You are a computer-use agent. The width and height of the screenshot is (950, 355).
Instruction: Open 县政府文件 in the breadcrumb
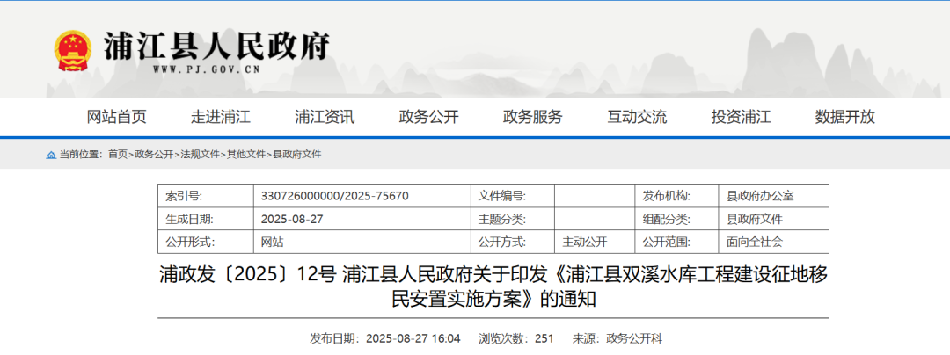[296, 155]
